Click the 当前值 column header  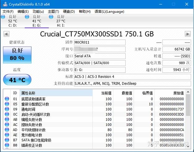pos(103,93)
